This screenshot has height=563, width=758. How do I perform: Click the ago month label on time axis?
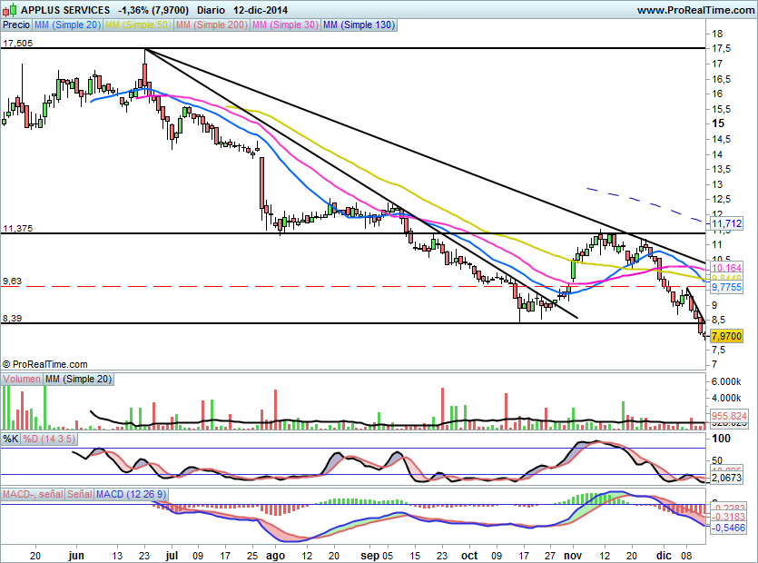[x=275, y=556]
